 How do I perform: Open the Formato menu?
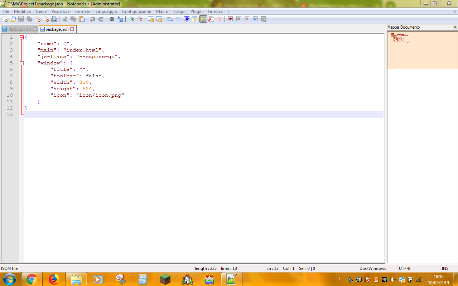83,11
